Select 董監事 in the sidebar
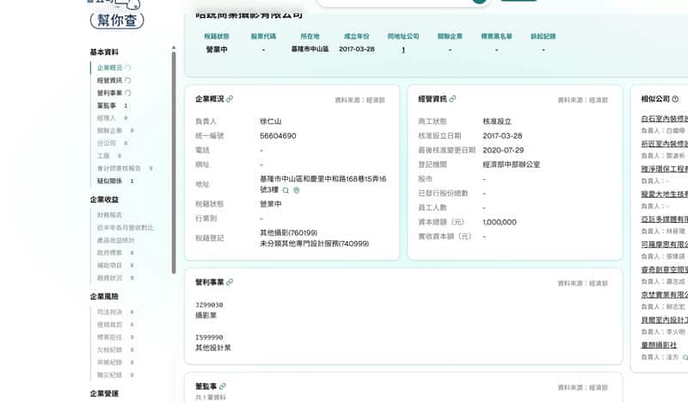This screenshot has height=402, width=688. 107,106
